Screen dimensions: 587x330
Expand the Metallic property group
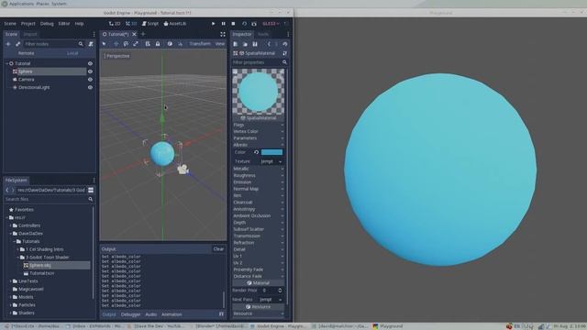(x=259, y=169)
